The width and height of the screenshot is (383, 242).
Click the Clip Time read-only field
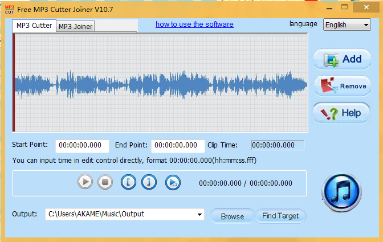pos(278,145)
